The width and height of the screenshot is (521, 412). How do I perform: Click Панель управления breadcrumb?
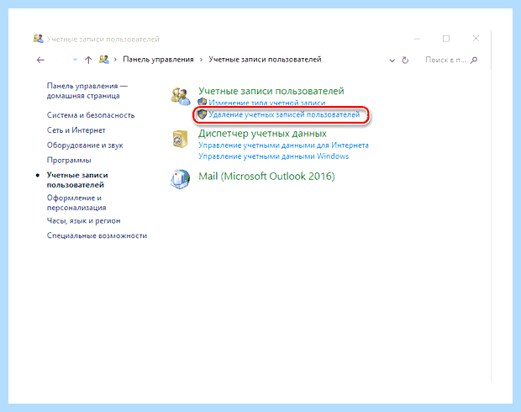(x=158, y=60)
